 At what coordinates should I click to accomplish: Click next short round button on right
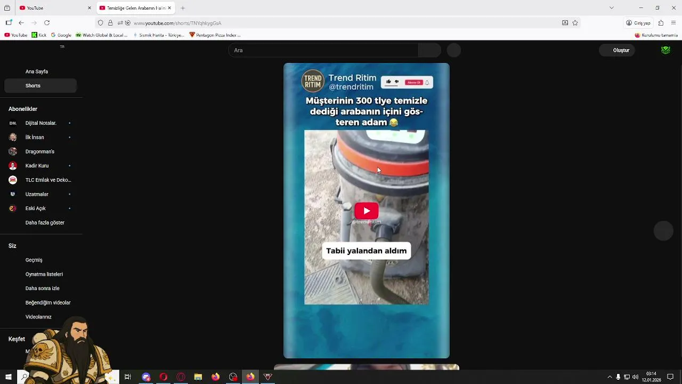tap(663, 231)
